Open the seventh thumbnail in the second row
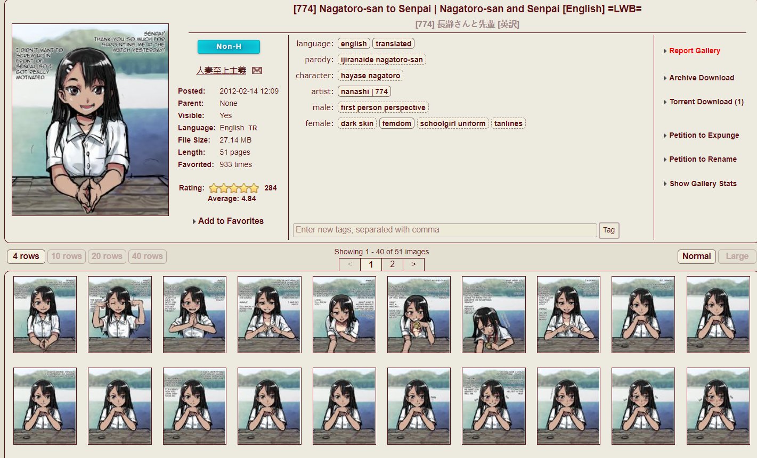This screenshot has height=458, width=757. [494, 406]
